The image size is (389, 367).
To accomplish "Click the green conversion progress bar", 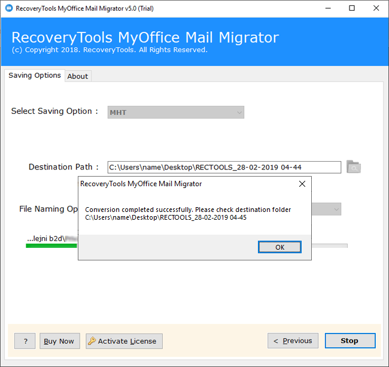I will 51,245.
